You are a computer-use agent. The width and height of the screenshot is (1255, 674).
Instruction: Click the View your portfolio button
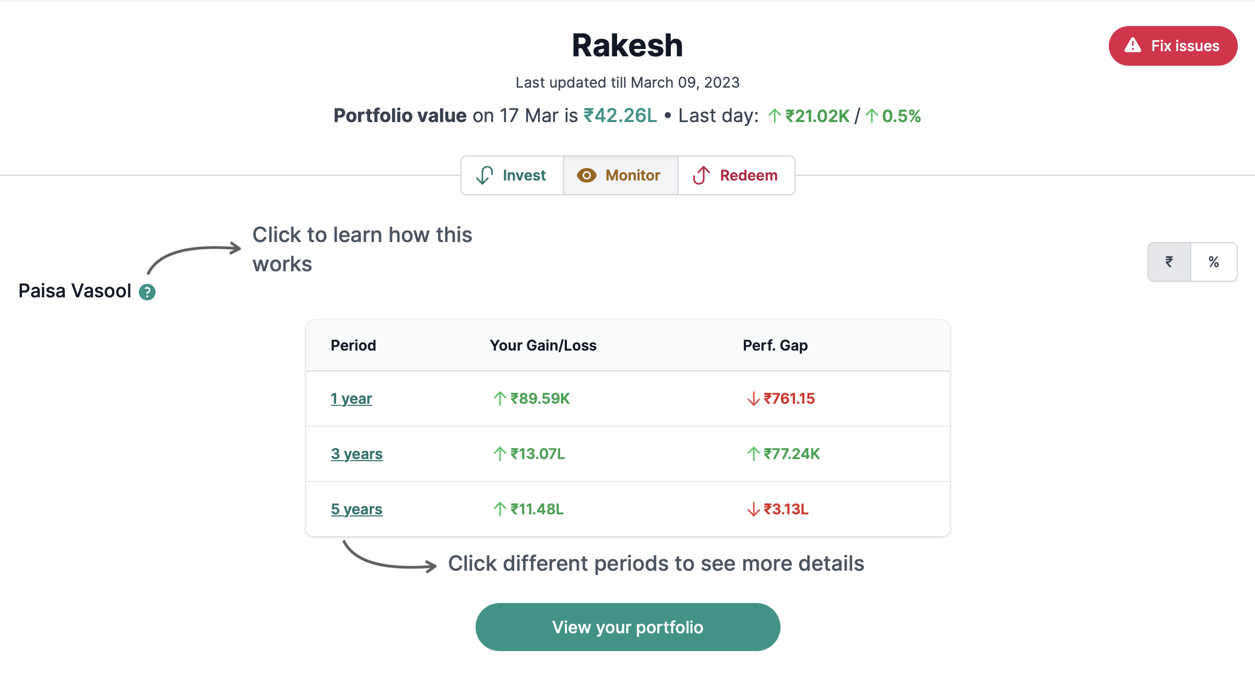(x=627, y=627)
